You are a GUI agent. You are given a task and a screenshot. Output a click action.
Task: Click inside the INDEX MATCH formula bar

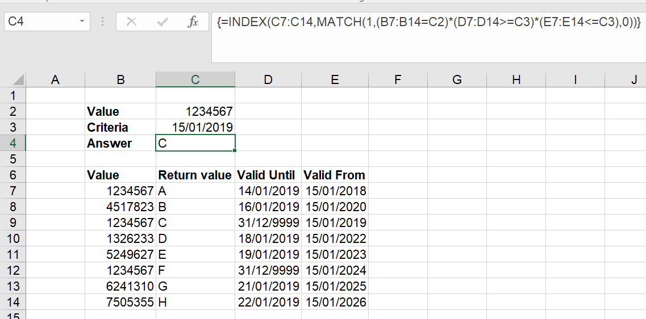click(428, 38)
